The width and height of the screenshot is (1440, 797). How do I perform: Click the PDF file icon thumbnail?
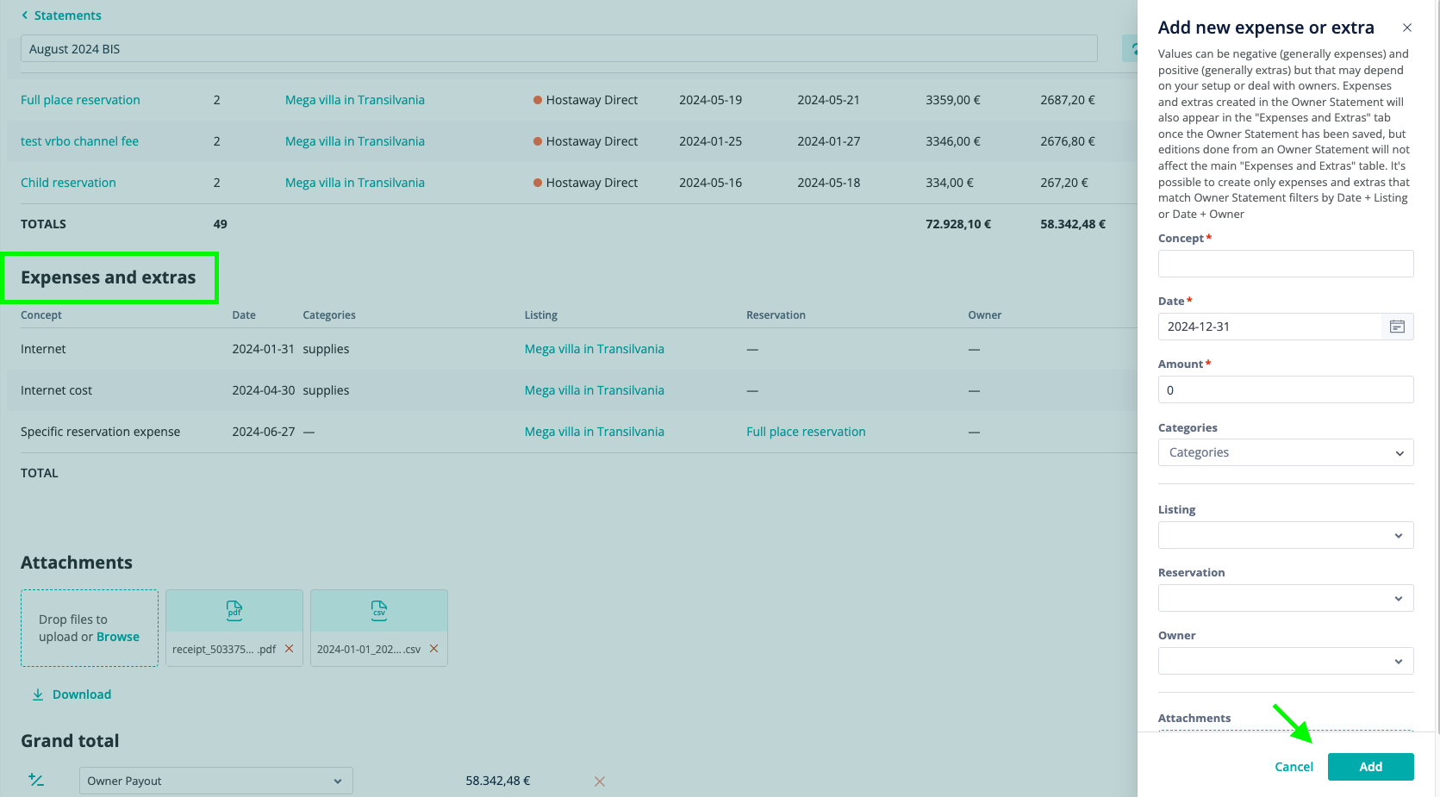point(234,611)
